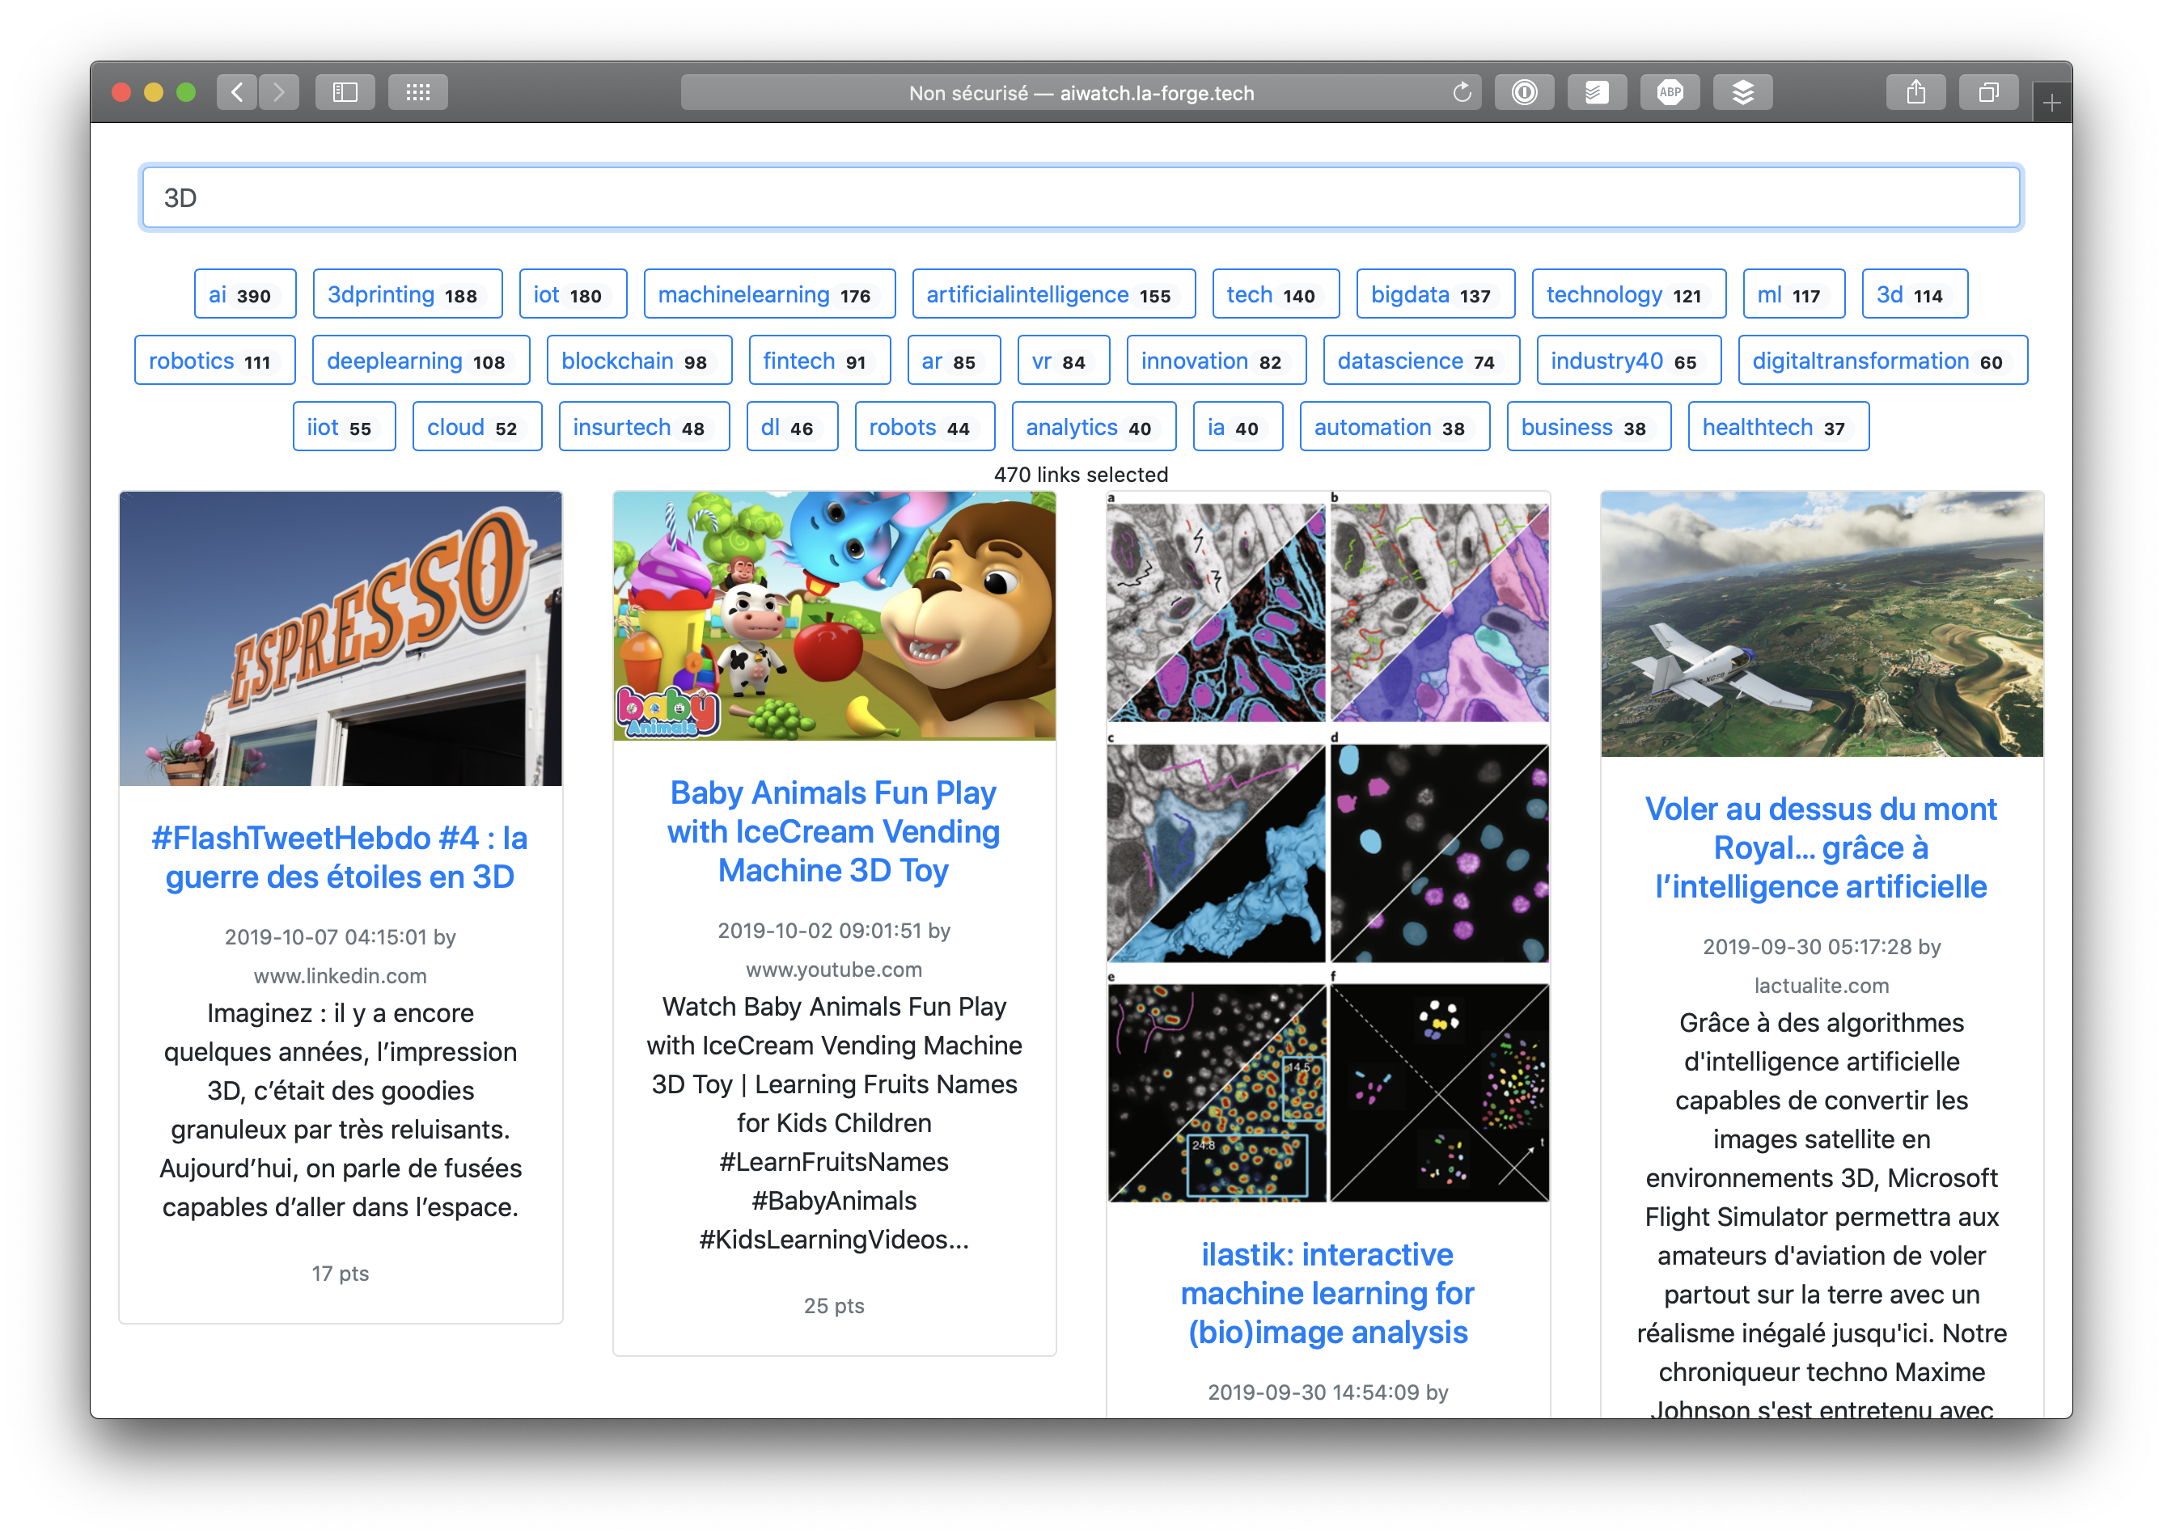The image size is (2163, 1538).
Task: Toggle the "blockchain 98" tag filter
Action: (x=640, y=360)
